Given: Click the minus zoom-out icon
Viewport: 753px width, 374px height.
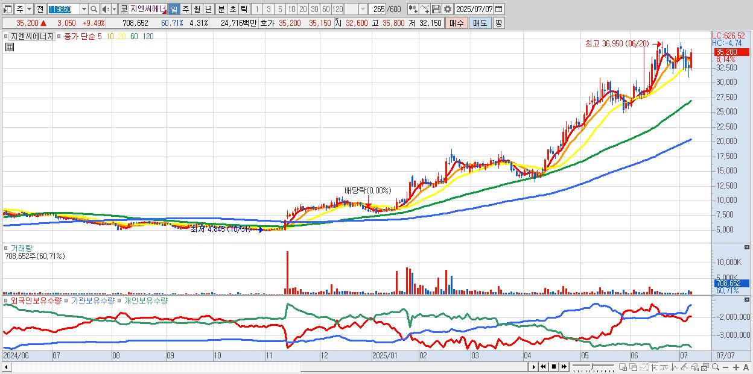Looking at the screenshot, I should click(725, 367).
